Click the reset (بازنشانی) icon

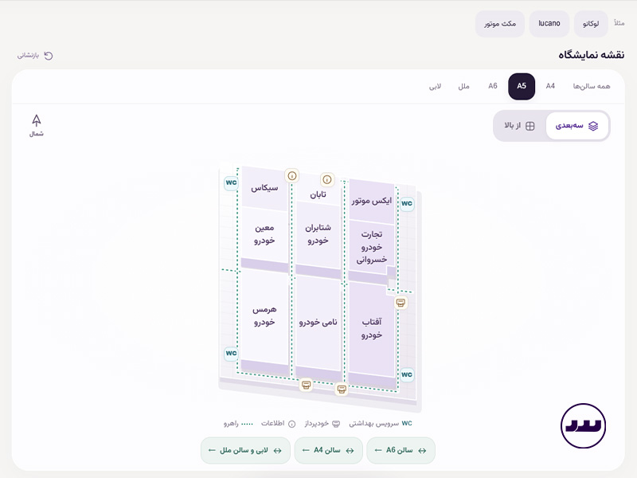(49, 55)
